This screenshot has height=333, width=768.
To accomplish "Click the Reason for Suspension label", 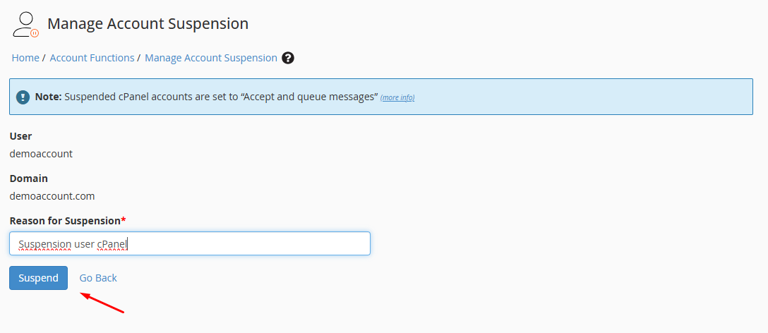I will [x=65, y=221].
